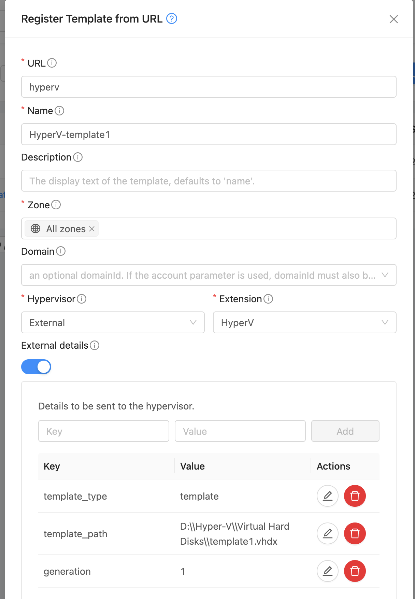The width and height of the screenshot is (415, 599).
Task: Expand the Extension dropdown showing HyperV
Action: click(304, 322)
